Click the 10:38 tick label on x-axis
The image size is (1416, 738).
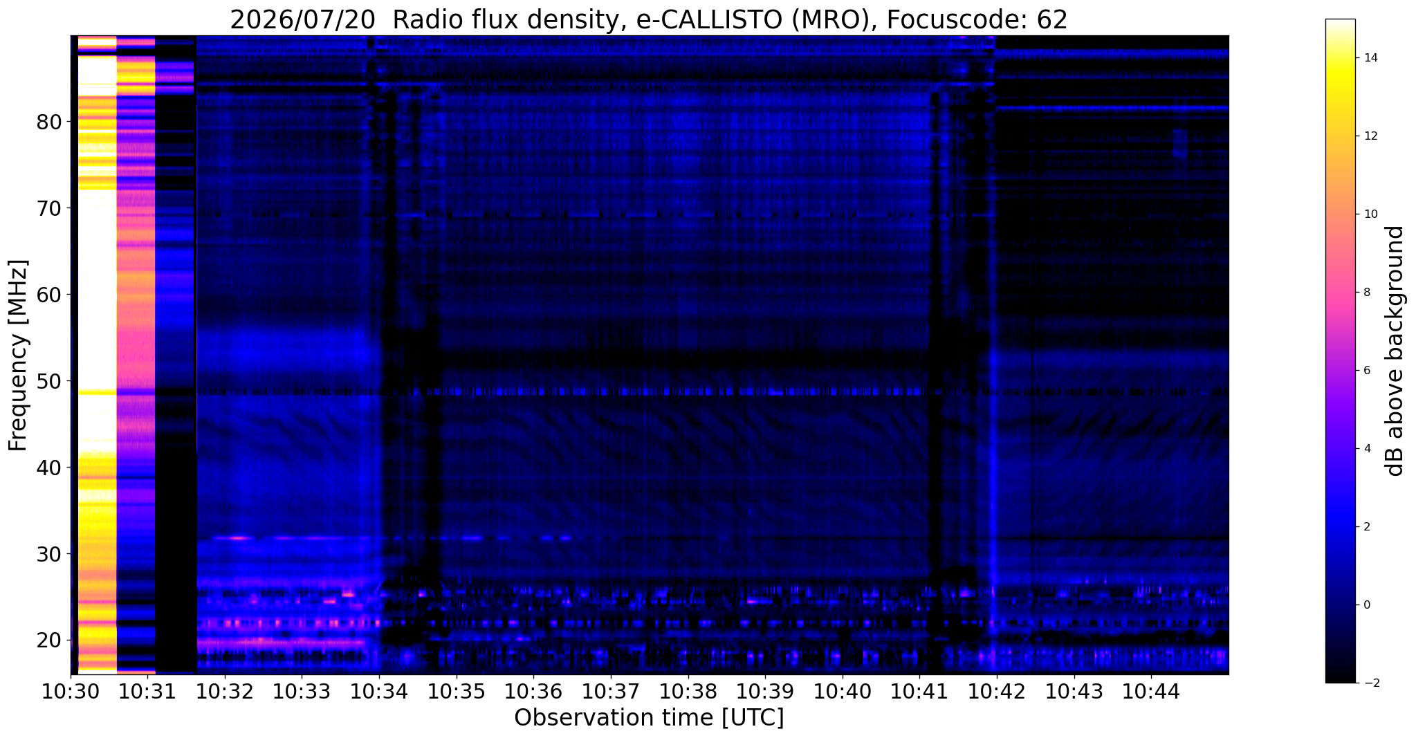(x=688, y=691)
